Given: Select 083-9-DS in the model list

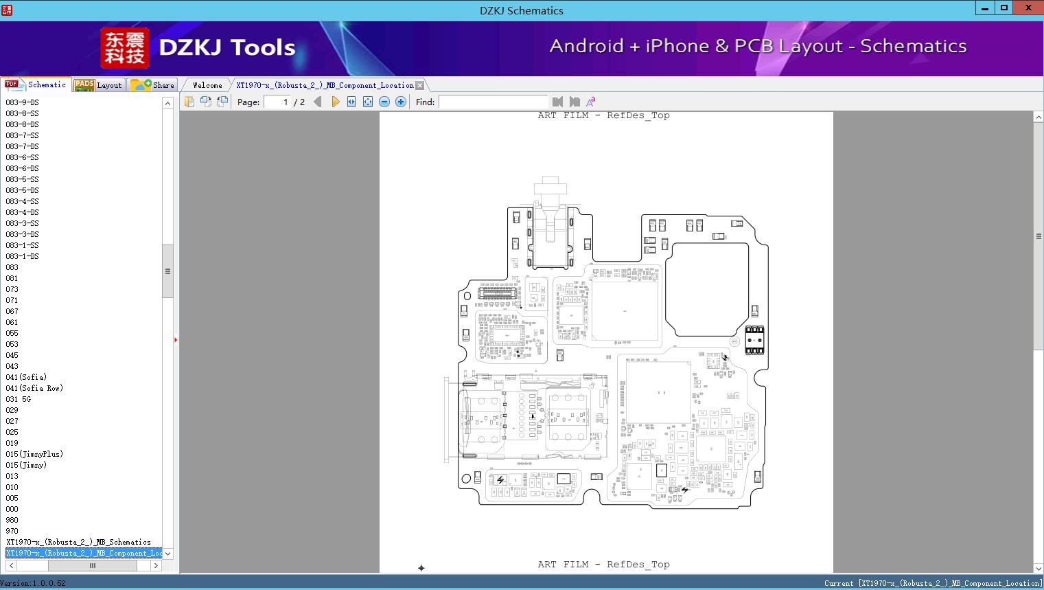Looking at the screenshot, I should click(22, 102).
